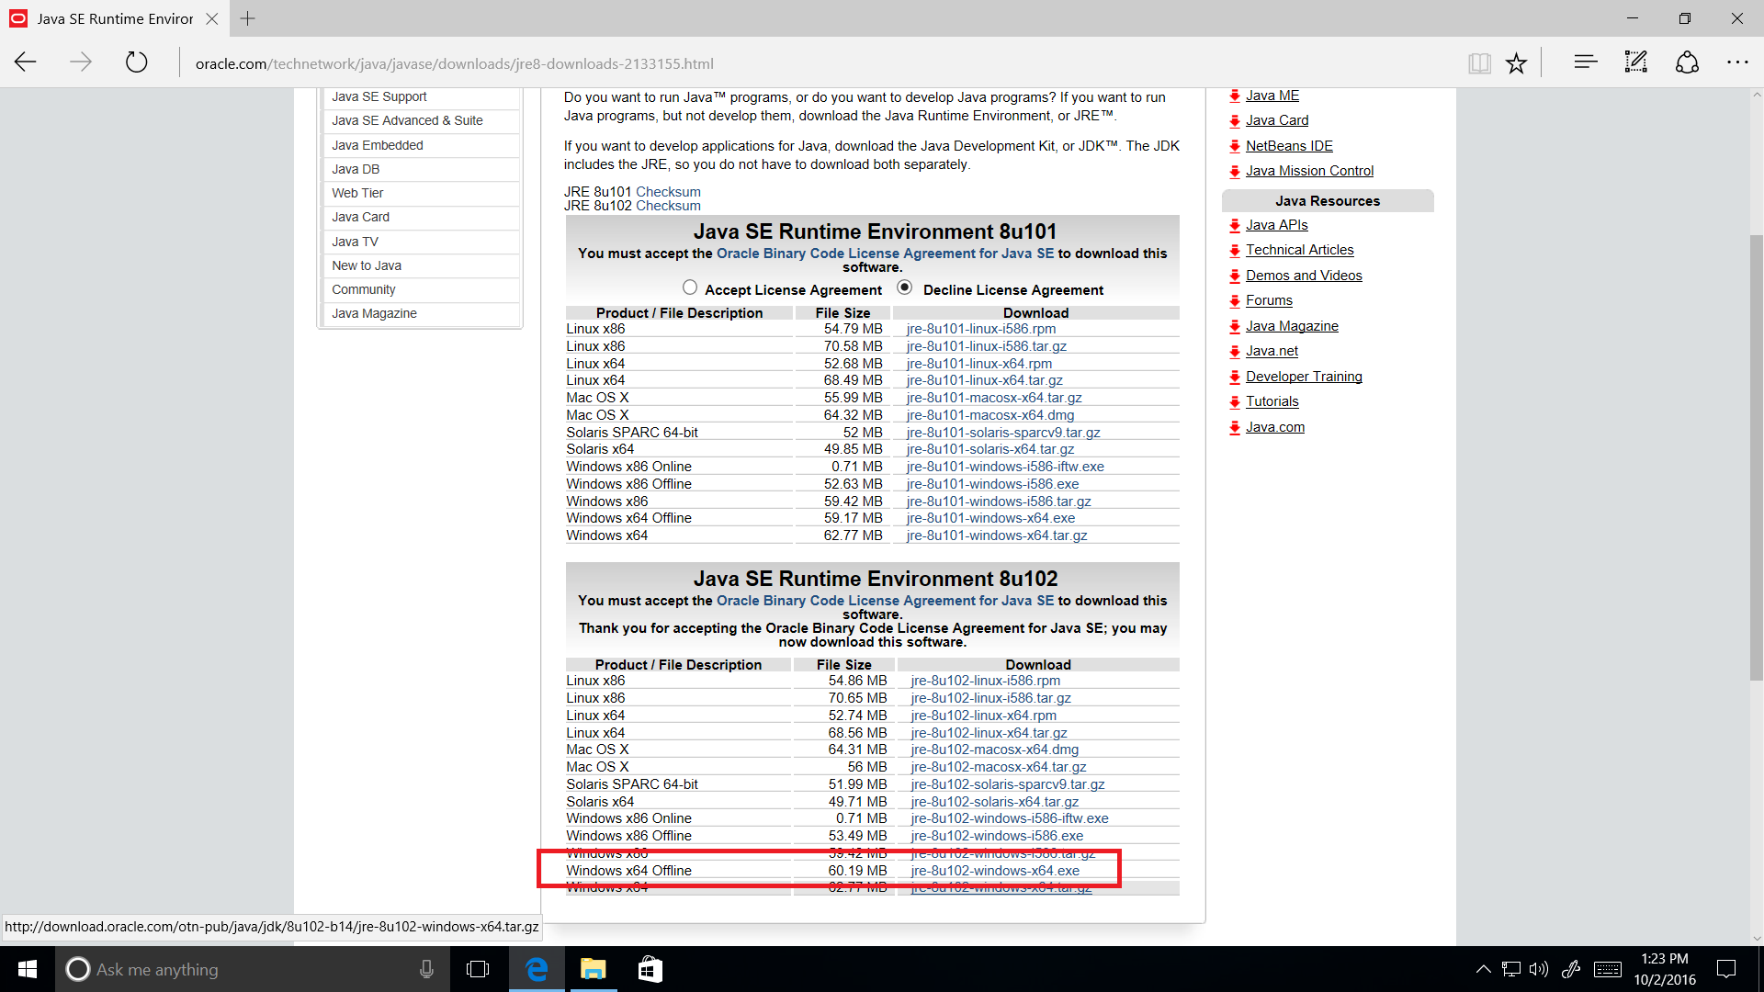Viewport: 1764px width, 992px height.
Task: Open File Explorer from the taskbar
Action: click(x=594, y=969)
